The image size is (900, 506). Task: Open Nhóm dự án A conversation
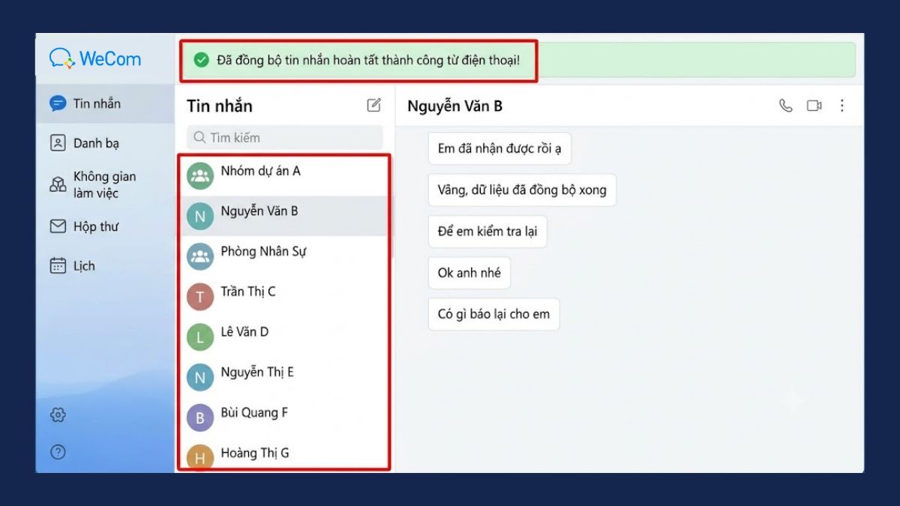[x=284, y=176]
